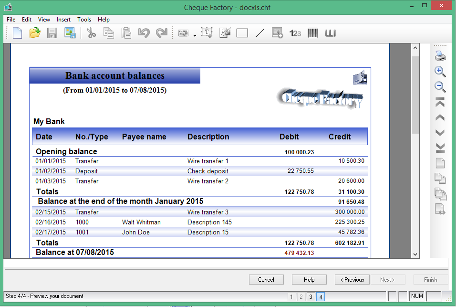456x307 pixels.
Task: Open the View menu
Action: 44,20
